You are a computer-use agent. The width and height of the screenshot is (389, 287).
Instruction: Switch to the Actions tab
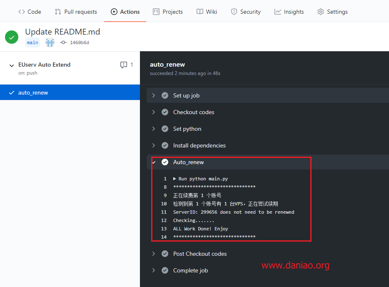click(125, 12)
